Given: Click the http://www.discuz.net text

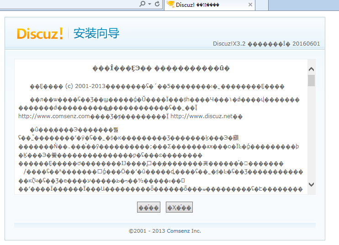Looking at the screenshot, I should pos(201,116).
